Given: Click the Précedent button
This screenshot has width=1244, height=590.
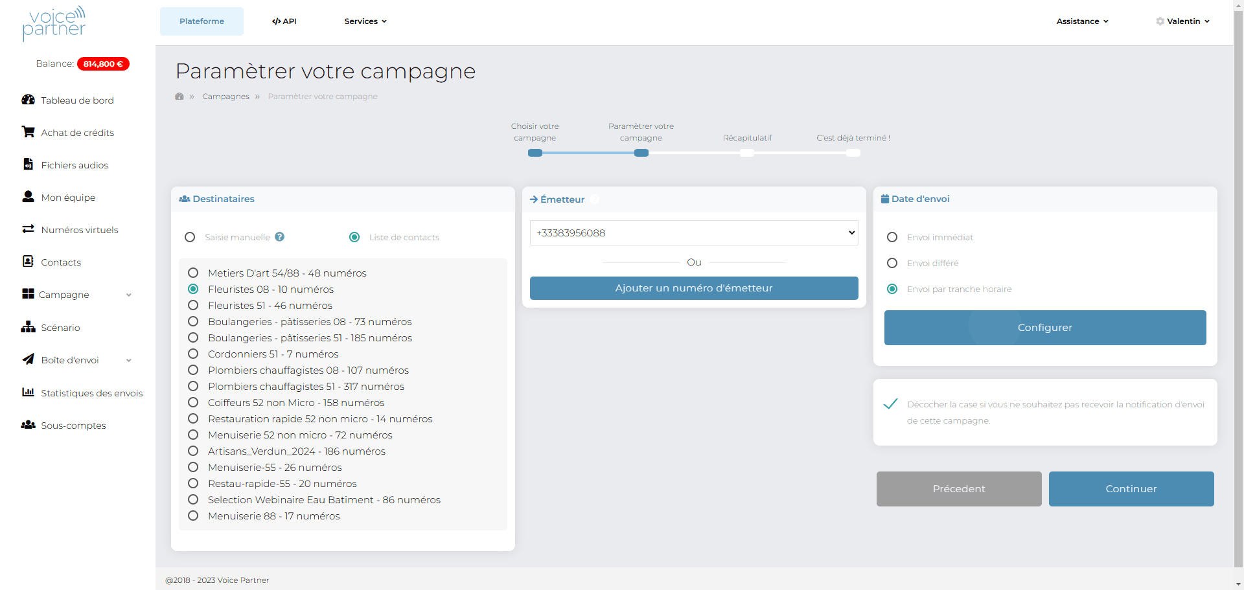Looking at the screenshot, I should (959, 489).
